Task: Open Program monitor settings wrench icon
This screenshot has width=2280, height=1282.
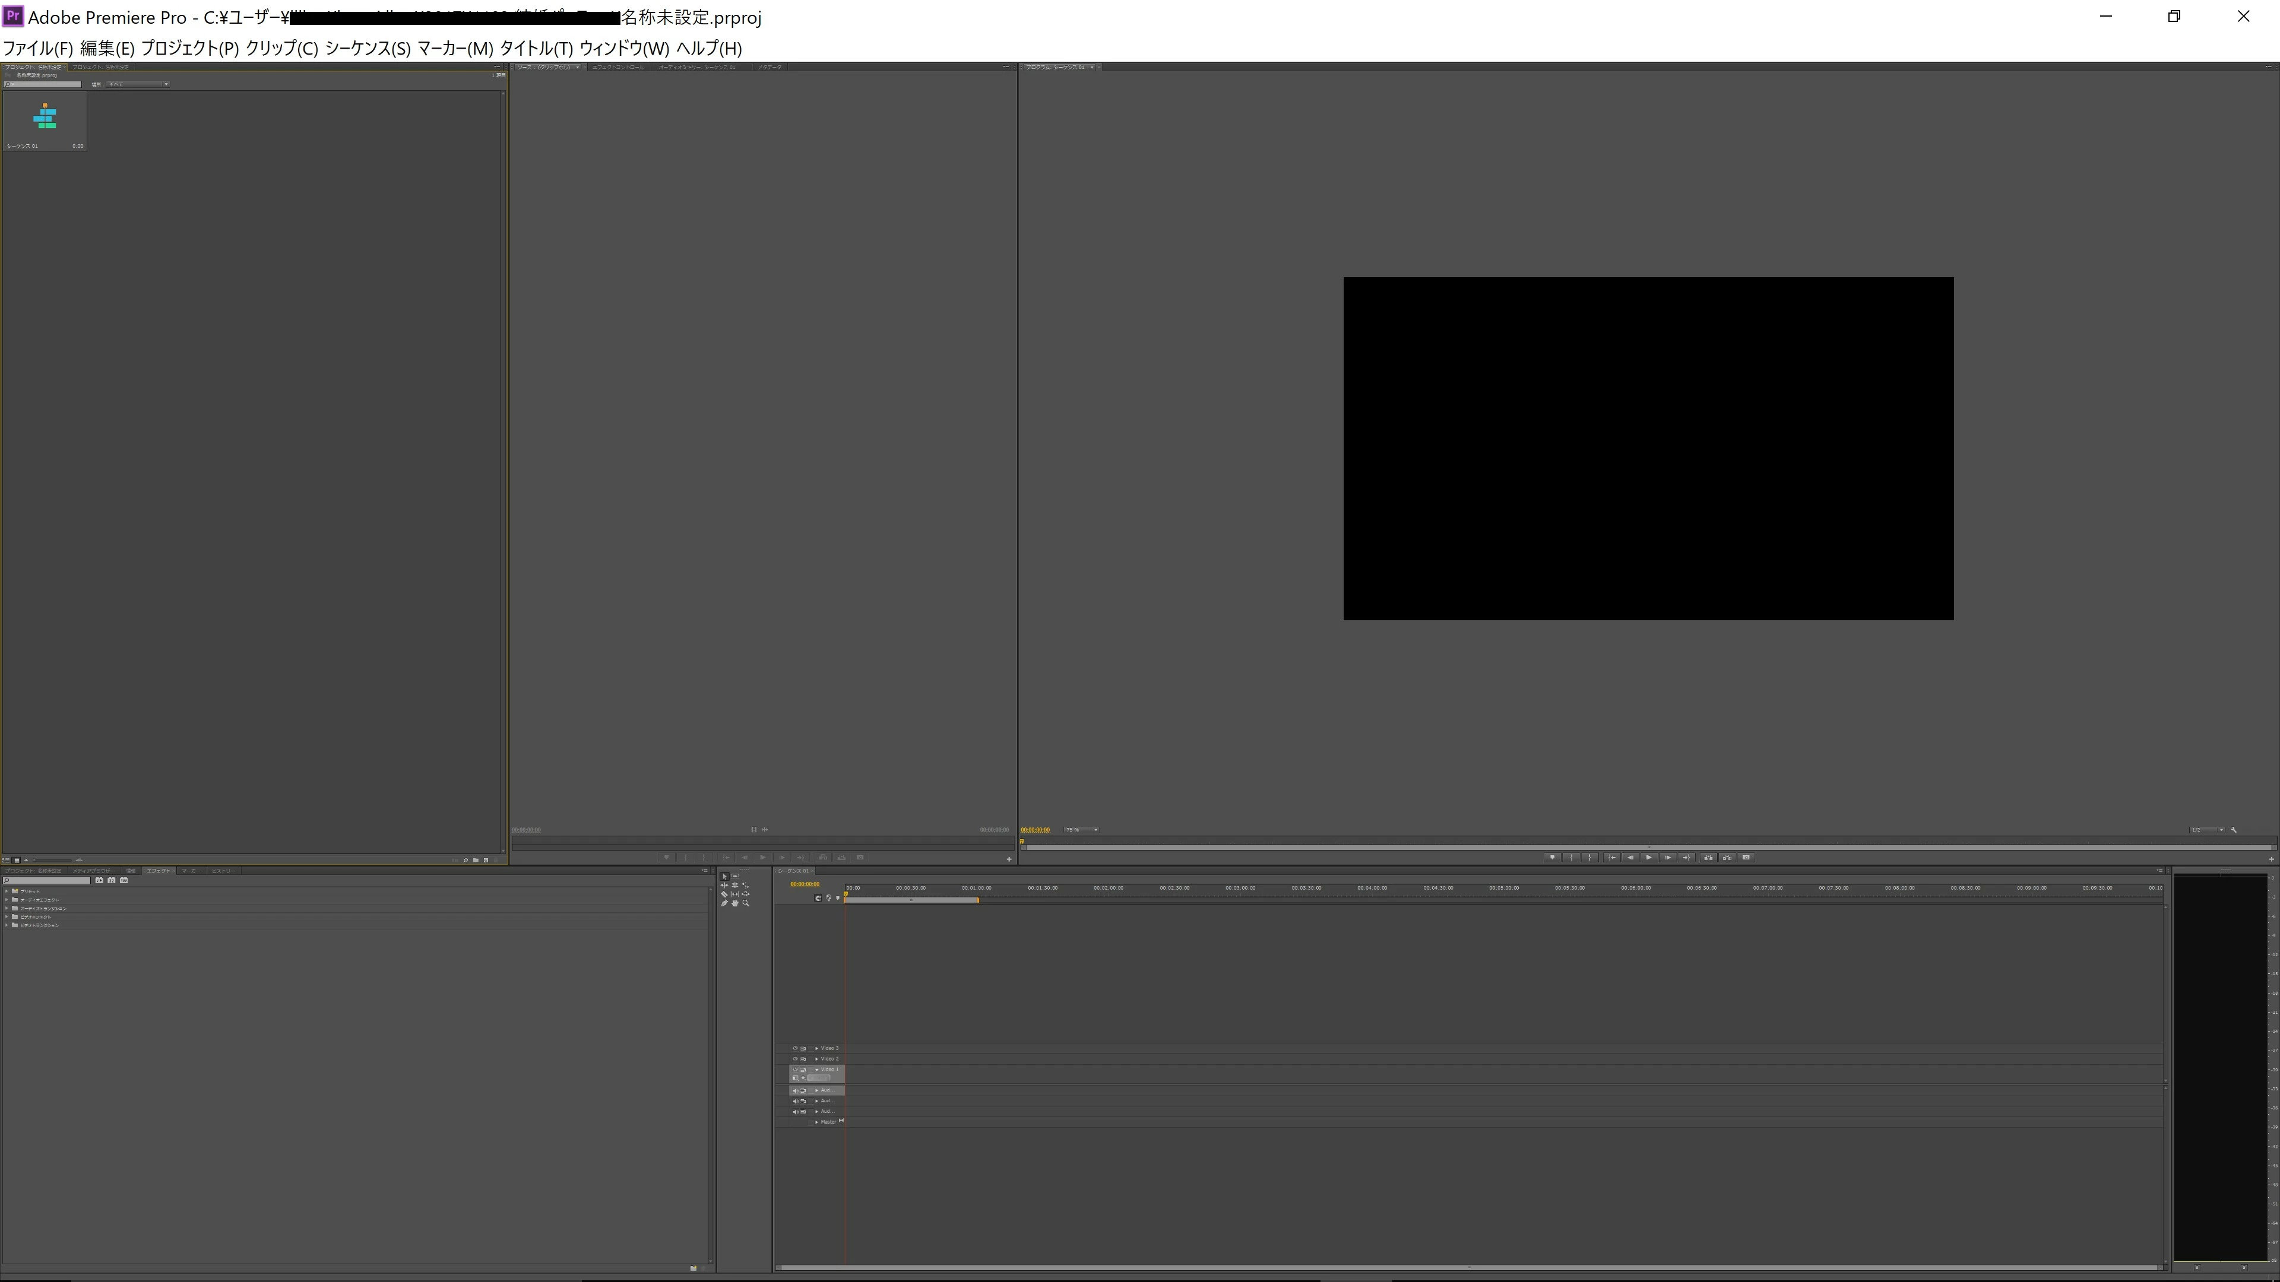Action: coord(2234,830)
